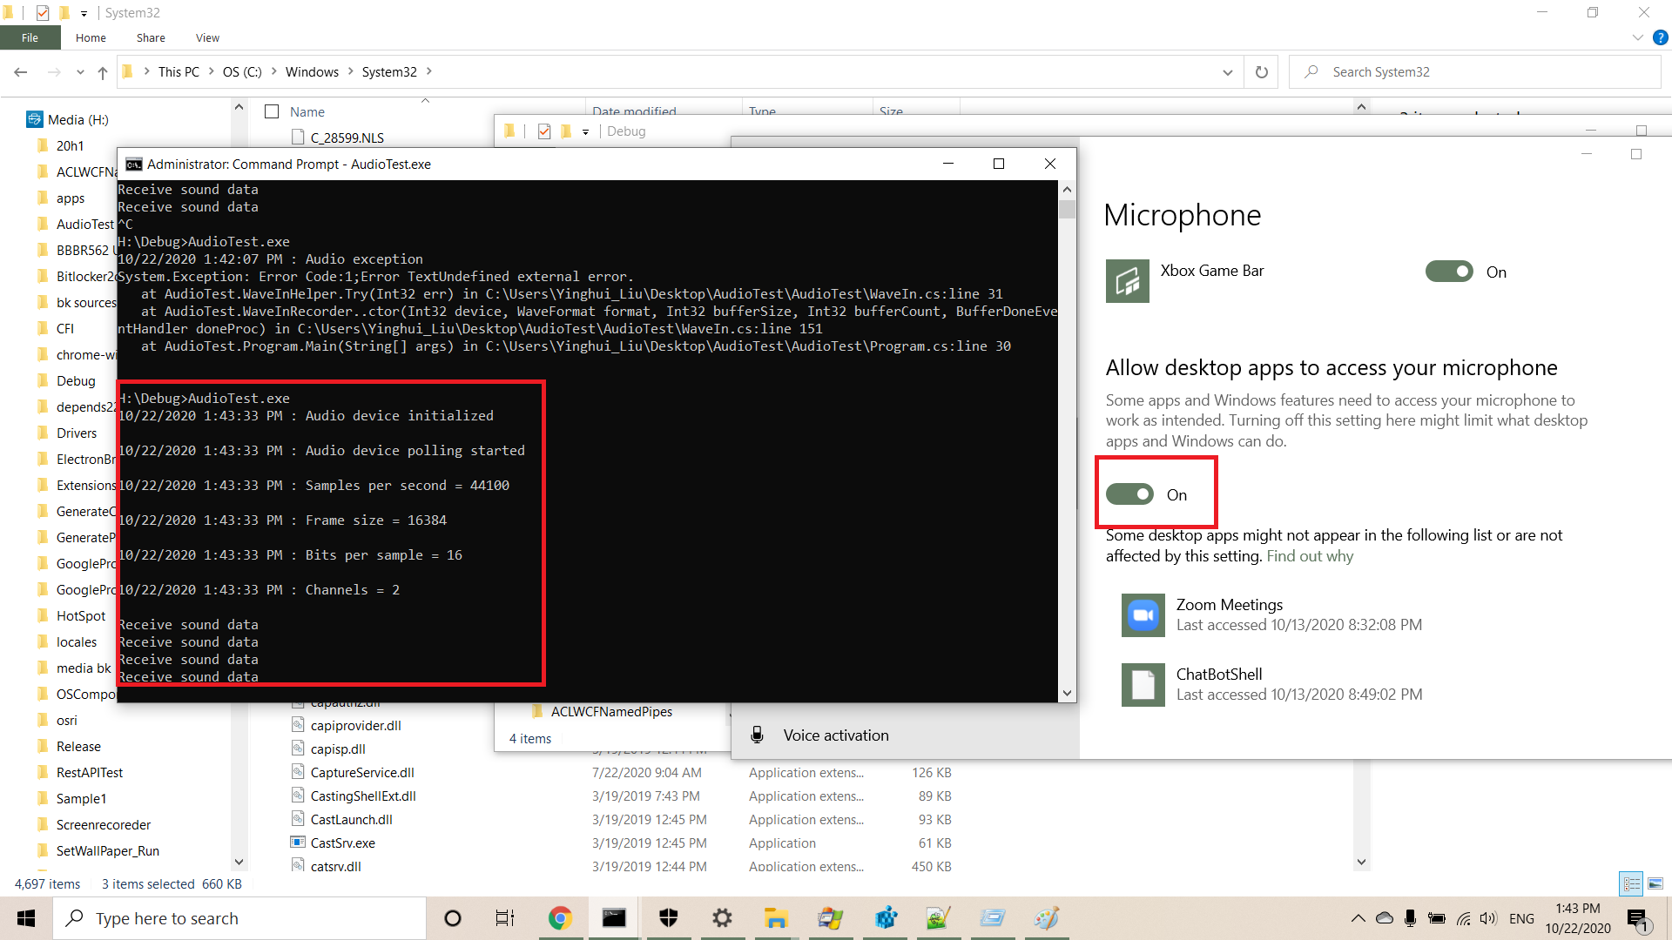This screenshot has height=940, width=1672.
Task: Click the microphone tray icon
Action: point(1410,918)
